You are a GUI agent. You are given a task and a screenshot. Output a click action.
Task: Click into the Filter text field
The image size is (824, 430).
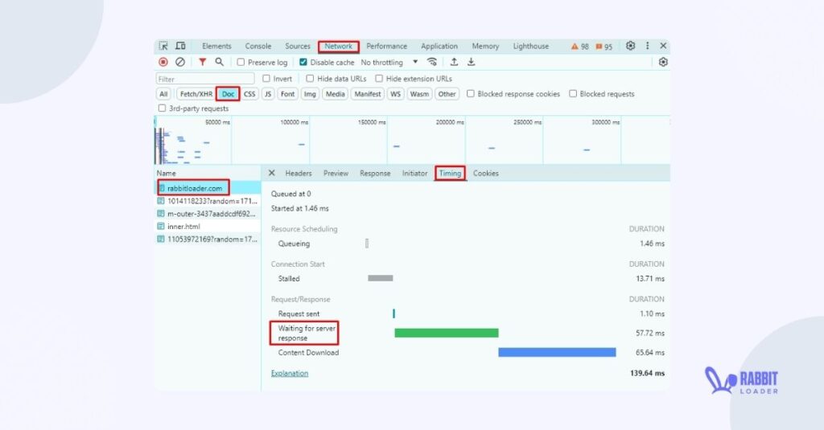[x=205, y=79]
